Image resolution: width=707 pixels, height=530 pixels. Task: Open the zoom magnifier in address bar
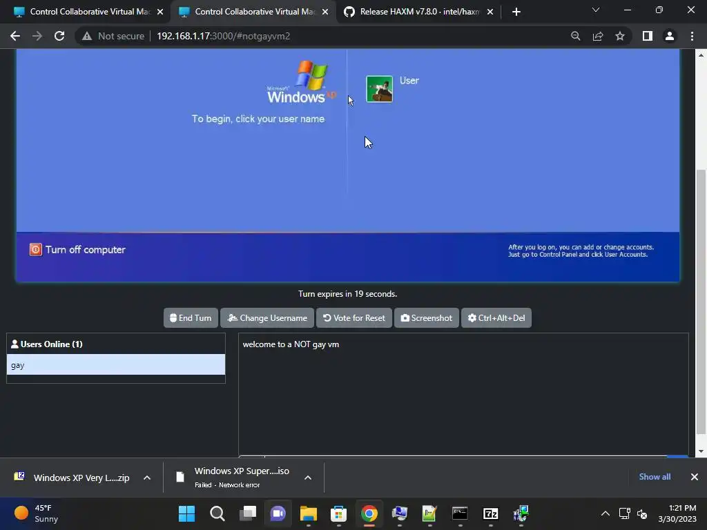[575, 36]
